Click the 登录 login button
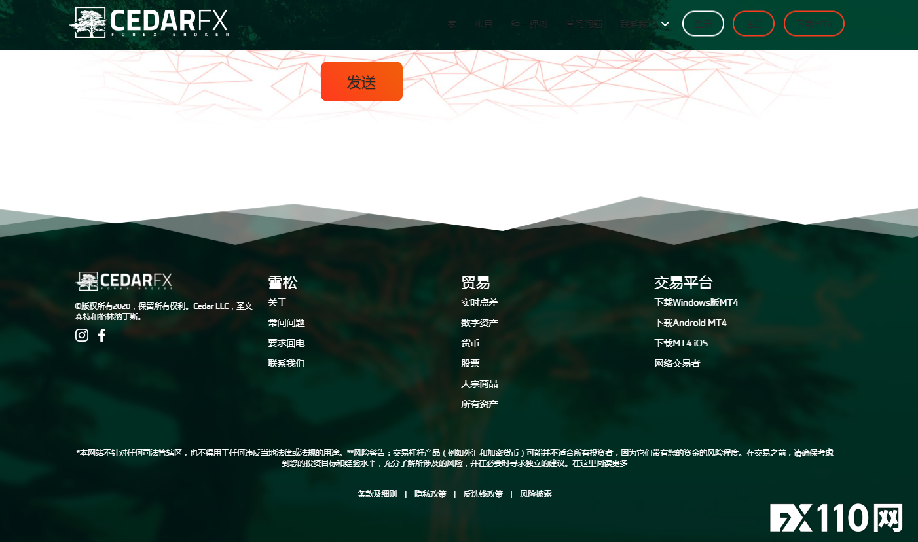Image resolution: width=918 pixels, height=542 pixels. (x=703, y=24)
